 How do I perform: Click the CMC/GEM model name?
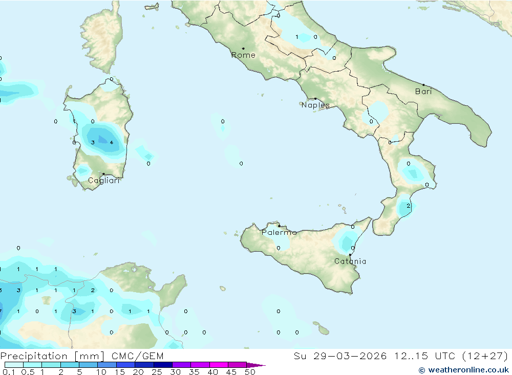137,356
